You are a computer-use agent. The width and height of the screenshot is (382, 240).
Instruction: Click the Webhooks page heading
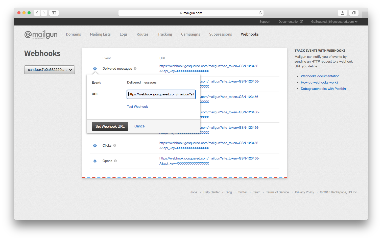tap(42, 54)
